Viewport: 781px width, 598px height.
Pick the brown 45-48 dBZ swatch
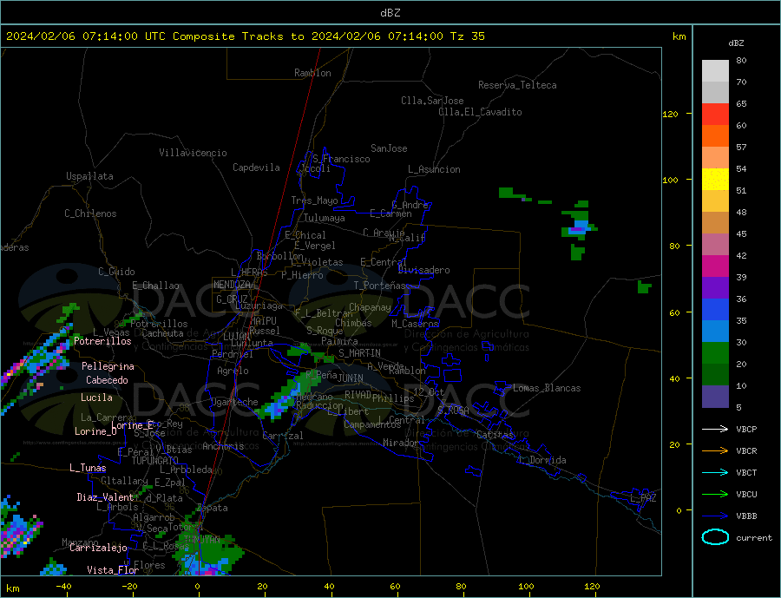(x=715, y=223)
